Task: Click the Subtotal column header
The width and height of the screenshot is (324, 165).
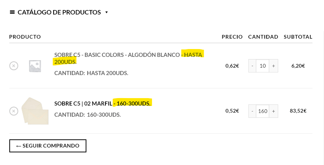Action: [x=298, y=37]
